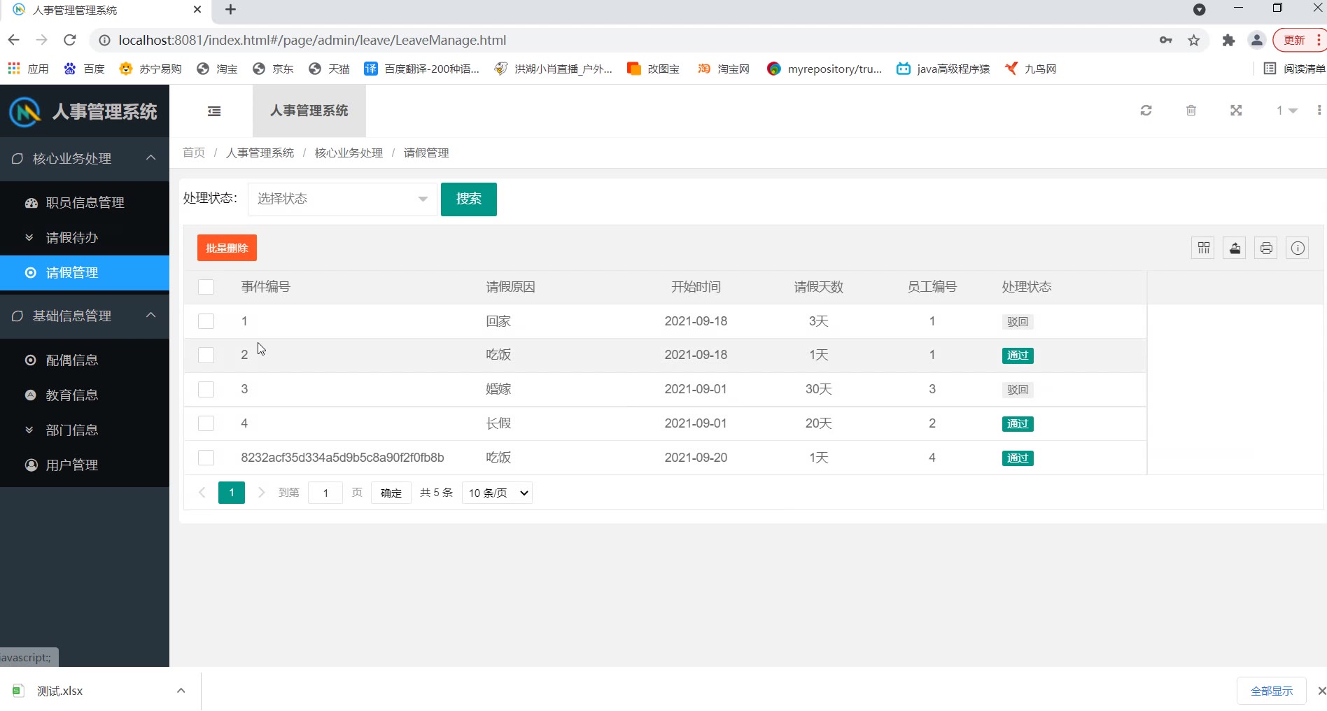Open the 九鸟网 bookmark
The height and width of the screenshot is (711, 1327).
coord(1030,69)
